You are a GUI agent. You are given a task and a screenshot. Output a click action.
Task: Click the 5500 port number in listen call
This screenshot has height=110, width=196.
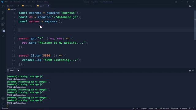tap(47, 56)
